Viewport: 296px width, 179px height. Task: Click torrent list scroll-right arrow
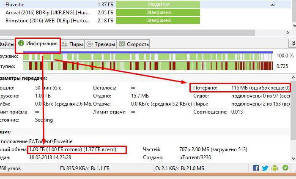(288, 33)
